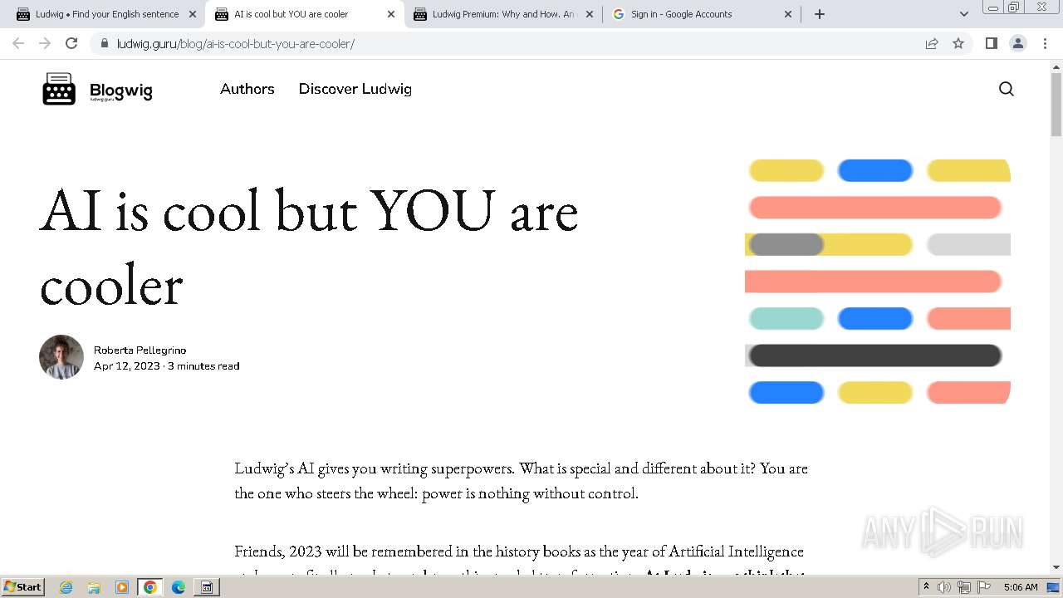Viewport: 1063px width, 598px height.
Task: Open File Explorer from the taskbar
Action: [x=94, y=587]
